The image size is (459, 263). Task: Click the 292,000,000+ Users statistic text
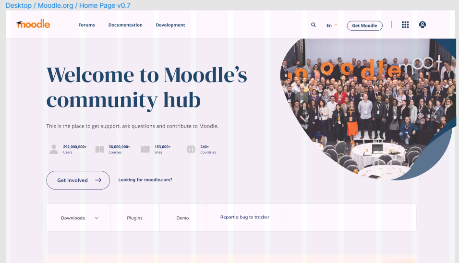pyautogui.click(x=75, y=149)
